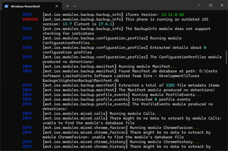Maximize the terminal window

(x=210, y=6)
